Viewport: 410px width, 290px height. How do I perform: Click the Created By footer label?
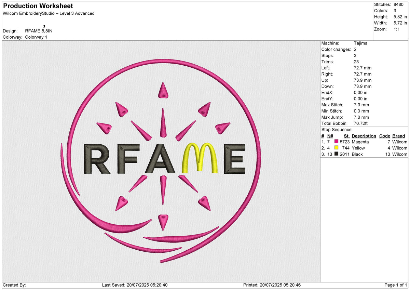pos(14,285)
